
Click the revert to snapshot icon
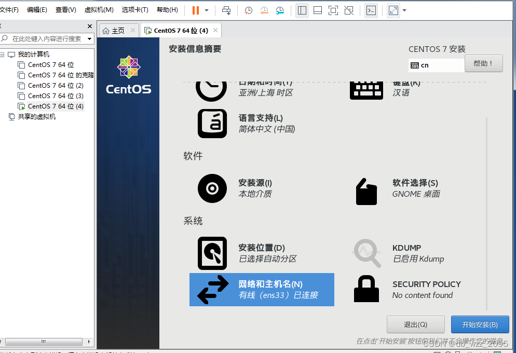(x=264, y=10)
